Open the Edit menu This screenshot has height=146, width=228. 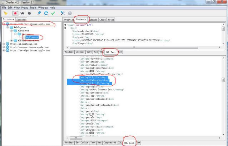point(10,7)
